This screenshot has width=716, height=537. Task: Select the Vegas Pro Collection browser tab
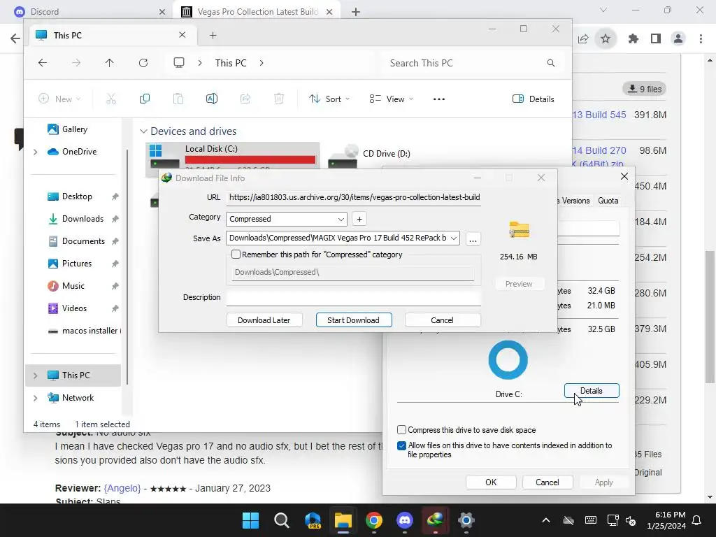tap(256, 11)
